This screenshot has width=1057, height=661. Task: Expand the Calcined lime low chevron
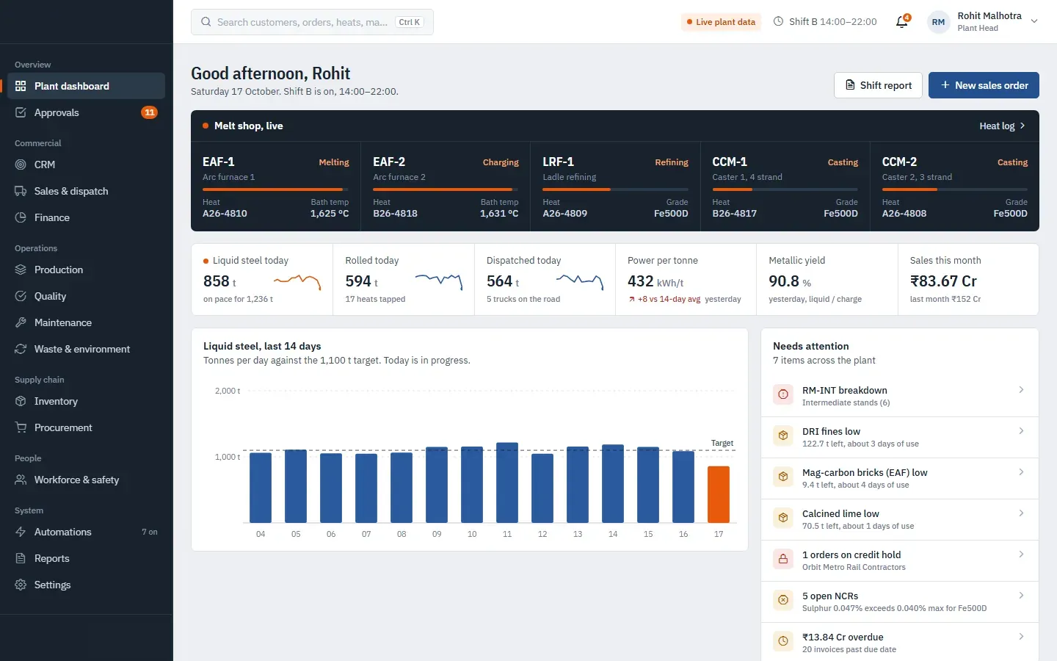coord(1021,513)
